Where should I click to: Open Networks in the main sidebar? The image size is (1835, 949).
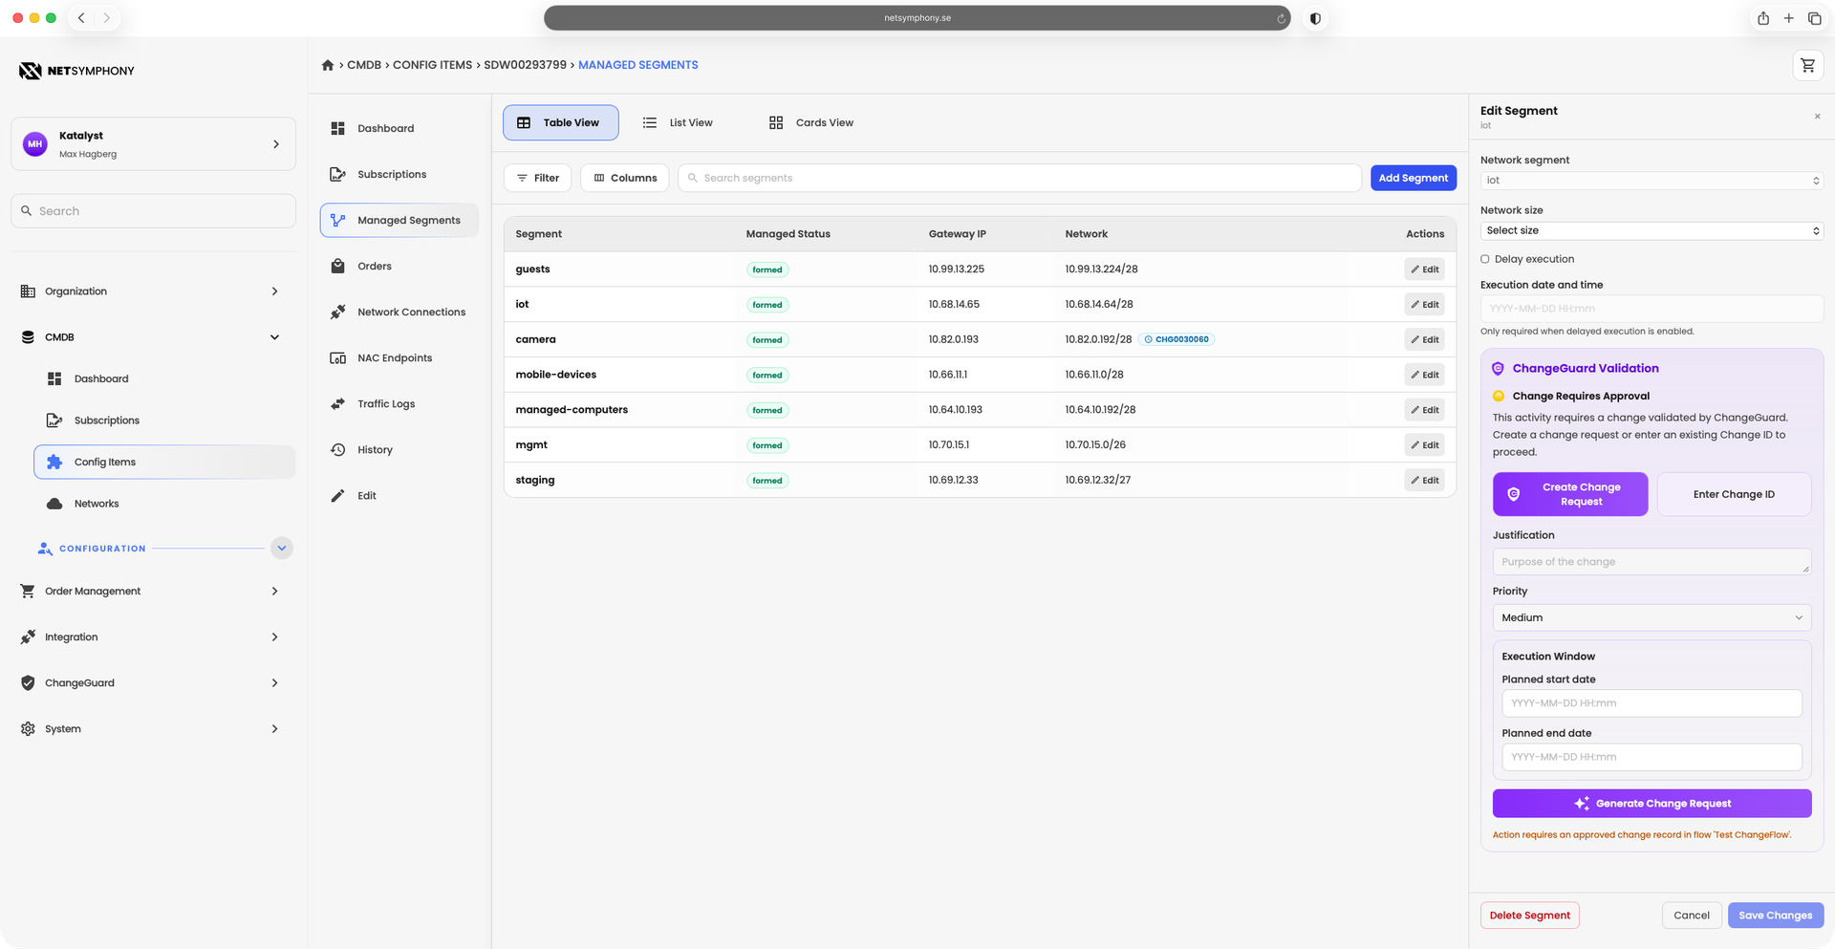pos(164,504)
